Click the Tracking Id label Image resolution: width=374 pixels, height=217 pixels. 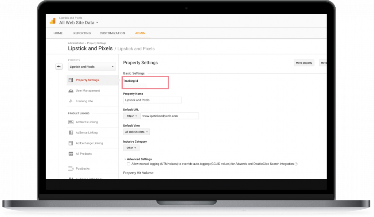pyautogui.click(x=130, y=81)
